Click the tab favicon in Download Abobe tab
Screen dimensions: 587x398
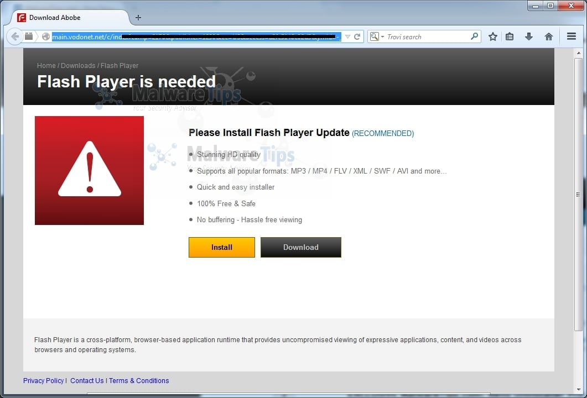22,18
